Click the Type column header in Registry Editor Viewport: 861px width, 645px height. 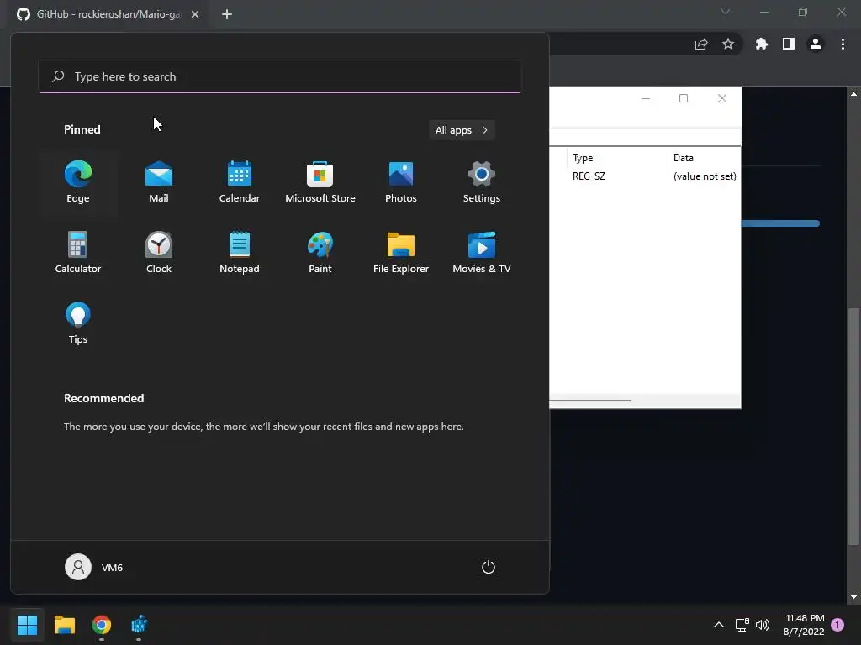point(617,157)
